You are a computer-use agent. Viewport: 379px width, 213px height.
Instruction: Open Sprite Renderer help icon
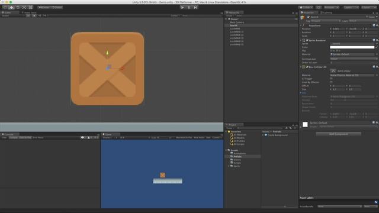point(374,40)
